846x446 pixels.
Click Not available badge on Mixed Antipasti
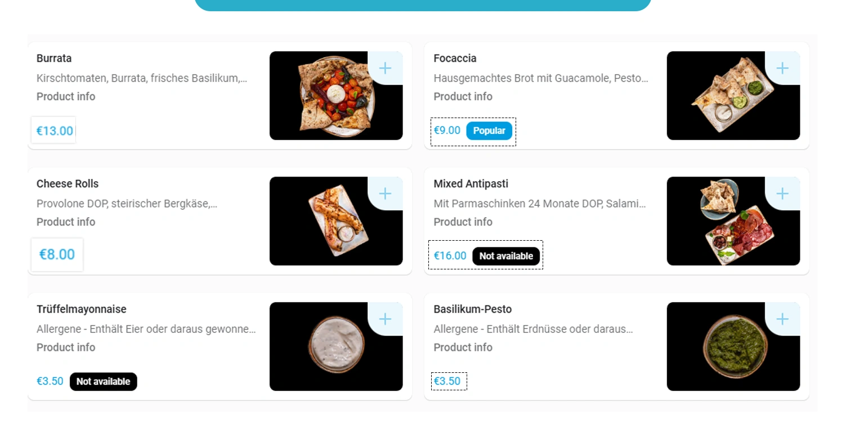(x=506, y=256)
